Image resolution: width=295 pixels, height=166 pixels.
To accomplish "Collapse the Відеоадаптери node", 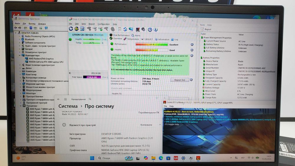I will (x=20, y=55).
